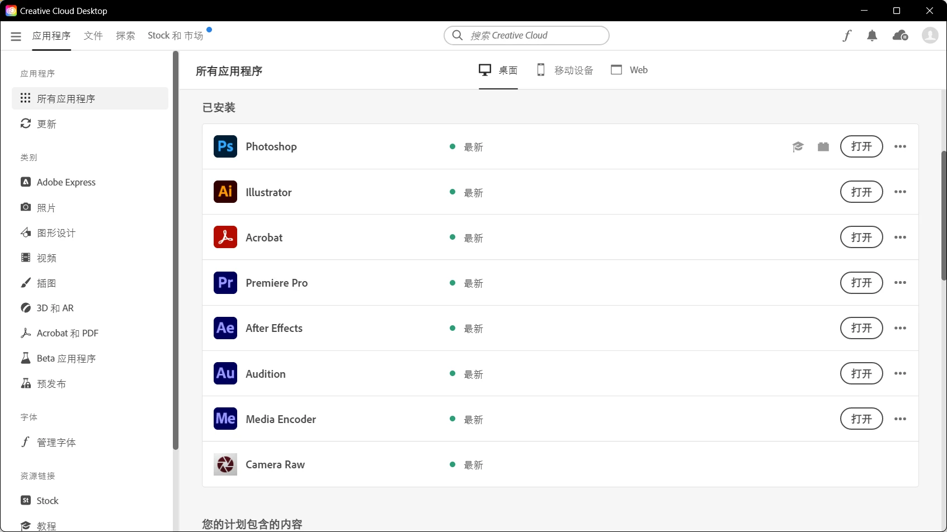This screenshot has width=947, height=532.
Task: Launch Audition with 打开 button
Action: pos(861,373)
